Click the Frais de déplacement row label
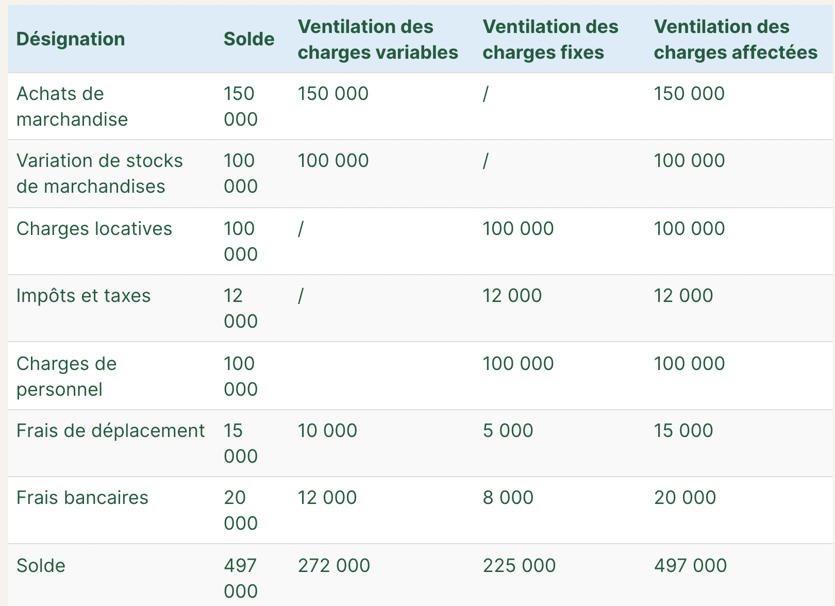The height and width of the screenshot is (606, 835). click(x=111, y=431)
